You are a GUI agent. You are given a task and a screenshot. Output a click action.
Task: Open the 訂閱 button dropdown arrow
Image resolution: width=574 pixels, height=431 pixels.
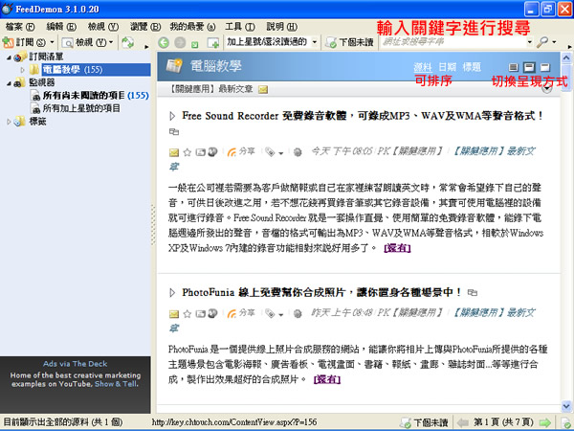52,42
